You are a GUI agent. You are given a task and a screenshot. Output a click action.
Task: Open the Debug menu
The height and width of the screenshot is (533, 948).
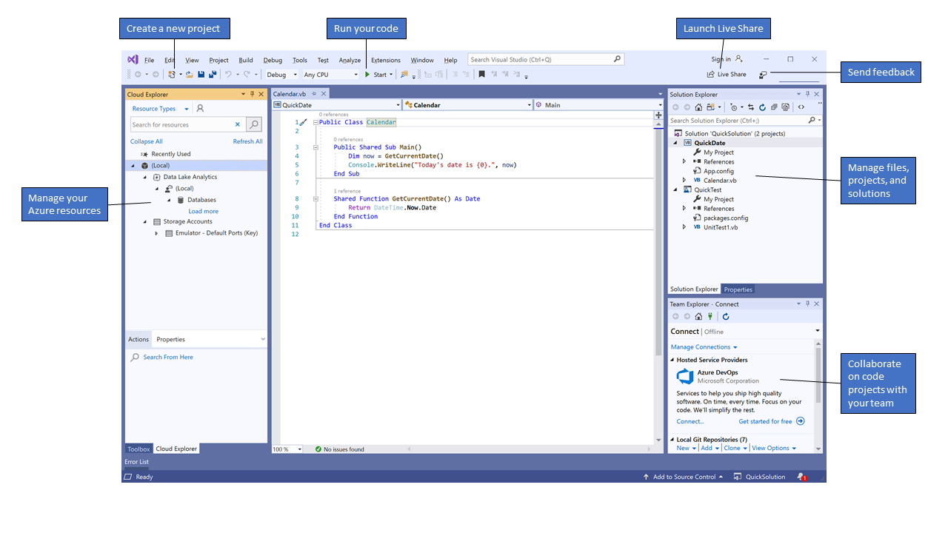pyautogui.click(x=272, y=60)
